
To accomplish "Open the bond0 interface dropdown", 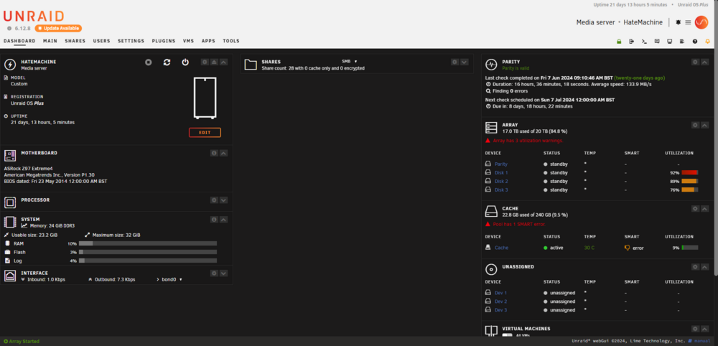I will (172, 279).
